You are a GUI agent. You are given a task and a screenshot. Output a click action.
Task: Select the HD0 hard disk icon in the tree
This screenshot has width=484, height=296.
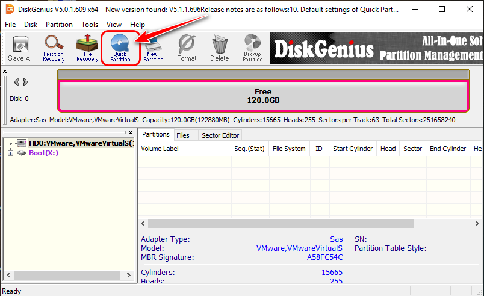click(x=22, y=143)
